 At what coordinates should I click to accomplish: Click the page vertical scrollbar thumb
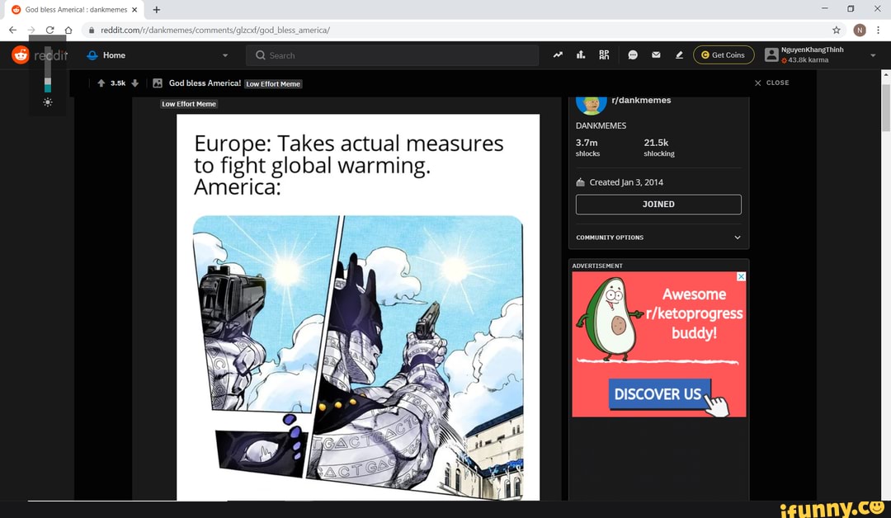pyautogui.click(x=885, y=108)
